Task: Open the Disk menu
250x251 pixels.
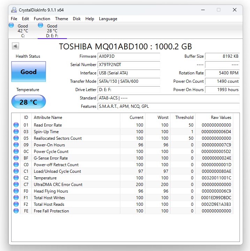Action: tap(77, 19)
